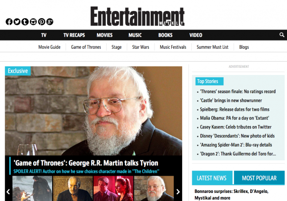Select the George R.R. Martin carousel thumbnail
This screenshot has height=201, width=287.
[x=154, y=189]
